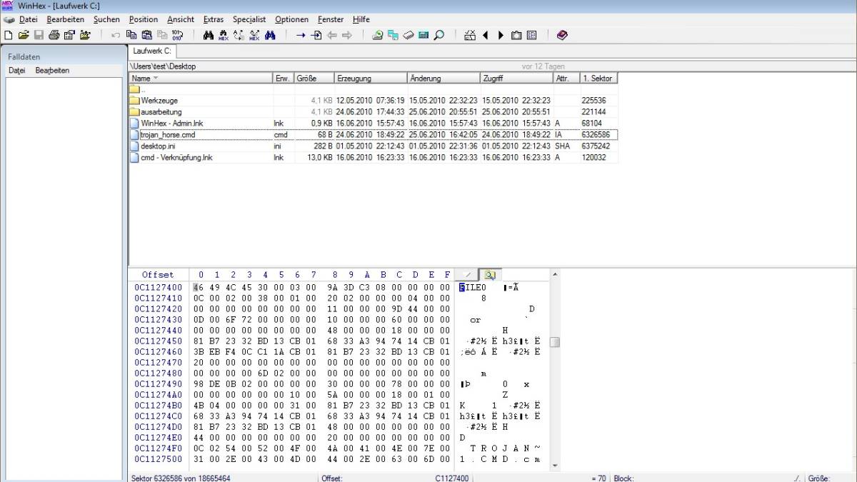Open the Extras menu
857x482 pixels.
(x=213, y=19)
